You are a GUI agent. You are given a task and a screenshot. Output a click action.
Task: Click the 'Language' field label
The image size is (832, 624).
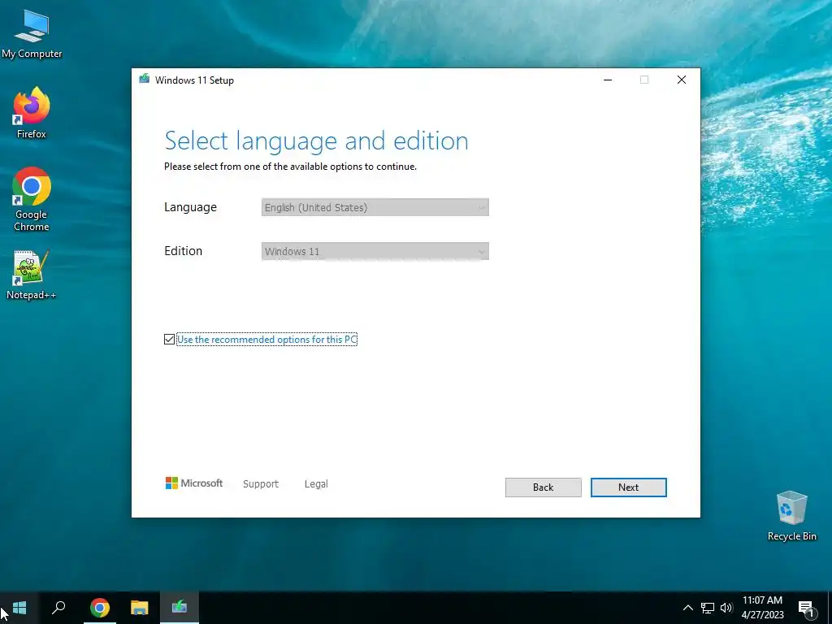click(190, 207)
